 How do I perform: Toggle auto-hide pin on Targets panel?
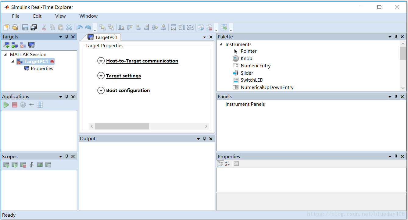pos(67,37)
